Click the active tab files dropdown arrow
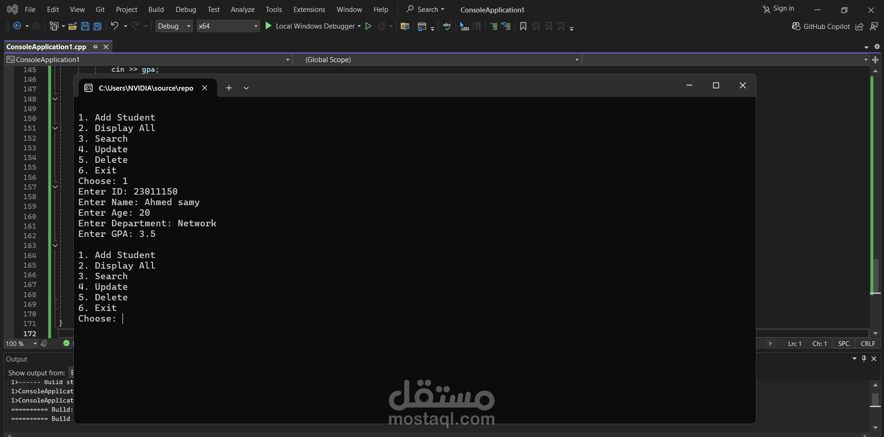 [x=866, y=47]
